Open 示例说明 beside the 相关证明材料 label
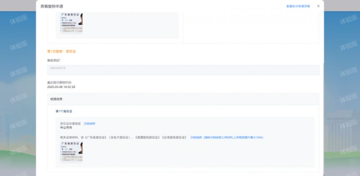Screen dimensions: 360x176 coord(196,137)
